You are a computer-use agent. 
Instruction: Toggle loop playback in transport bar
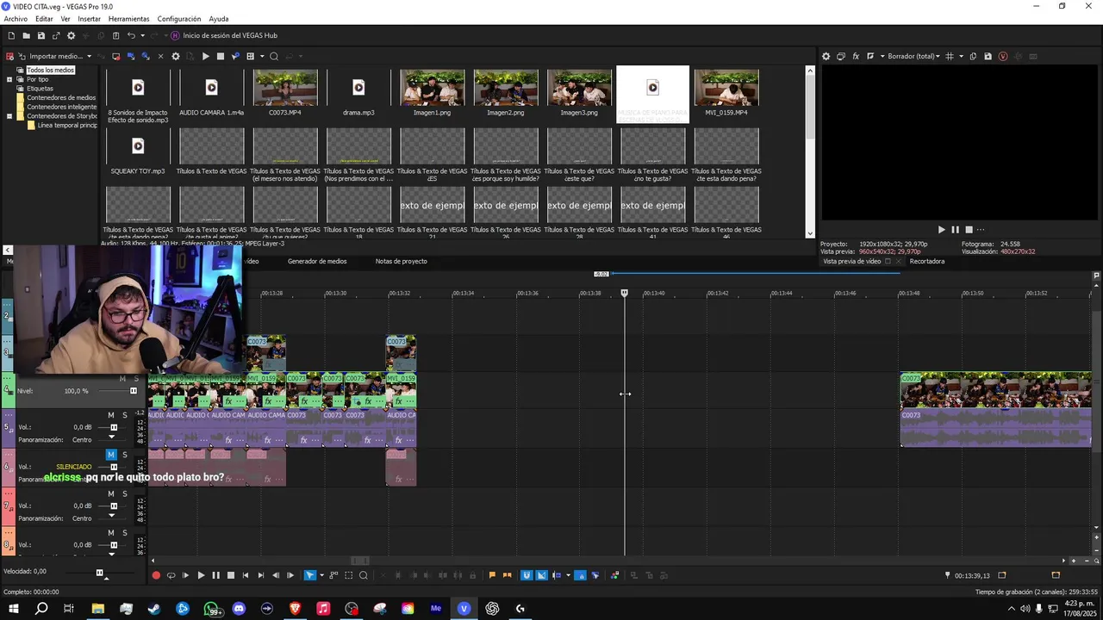click(x=171, y=575)
